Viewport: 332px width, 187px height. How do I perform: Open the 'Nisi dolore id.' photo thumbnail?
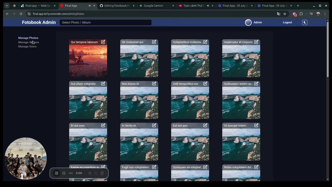tap(139, 103)
